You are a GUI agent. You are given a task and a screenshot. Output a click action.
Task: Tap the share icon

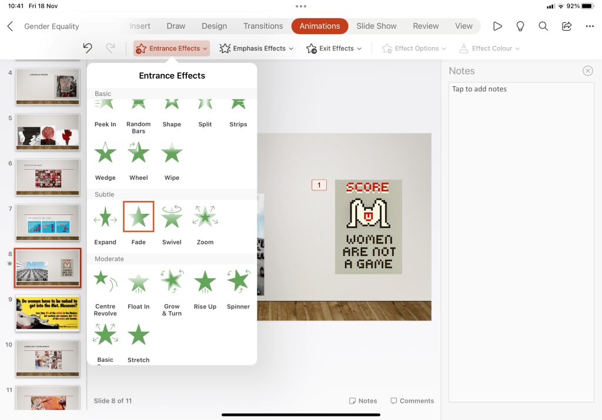pos(567,26)
